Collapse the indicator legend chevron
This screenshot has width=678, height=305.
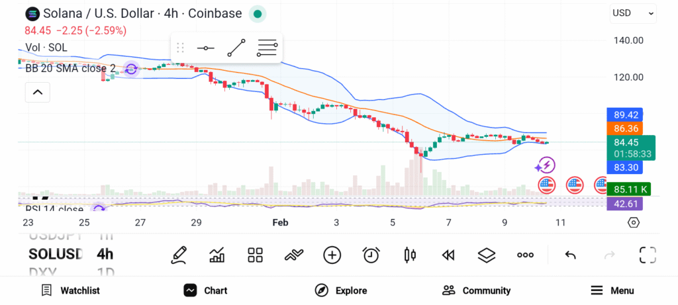pos(38,93)
